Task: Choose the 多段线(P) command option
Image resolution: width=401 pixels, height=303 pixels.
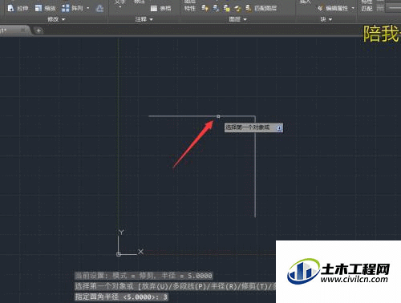Action: (188, 286)
